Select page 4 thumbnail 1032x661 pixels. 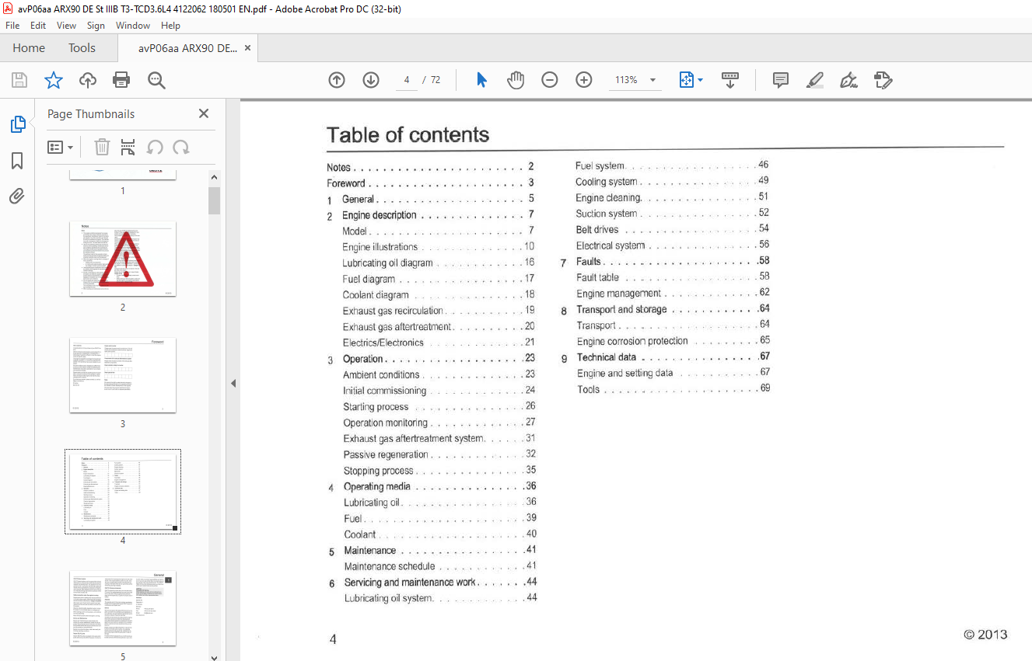[x=123, y=492]
